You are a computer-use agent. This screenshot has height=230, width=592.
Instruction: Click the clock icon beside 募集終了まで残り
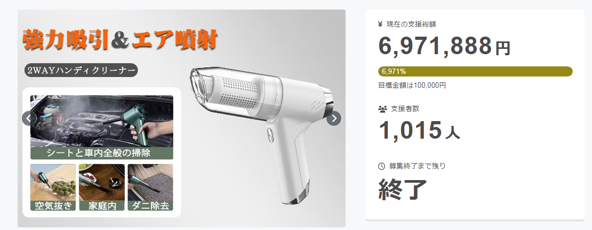pos(381,166)
